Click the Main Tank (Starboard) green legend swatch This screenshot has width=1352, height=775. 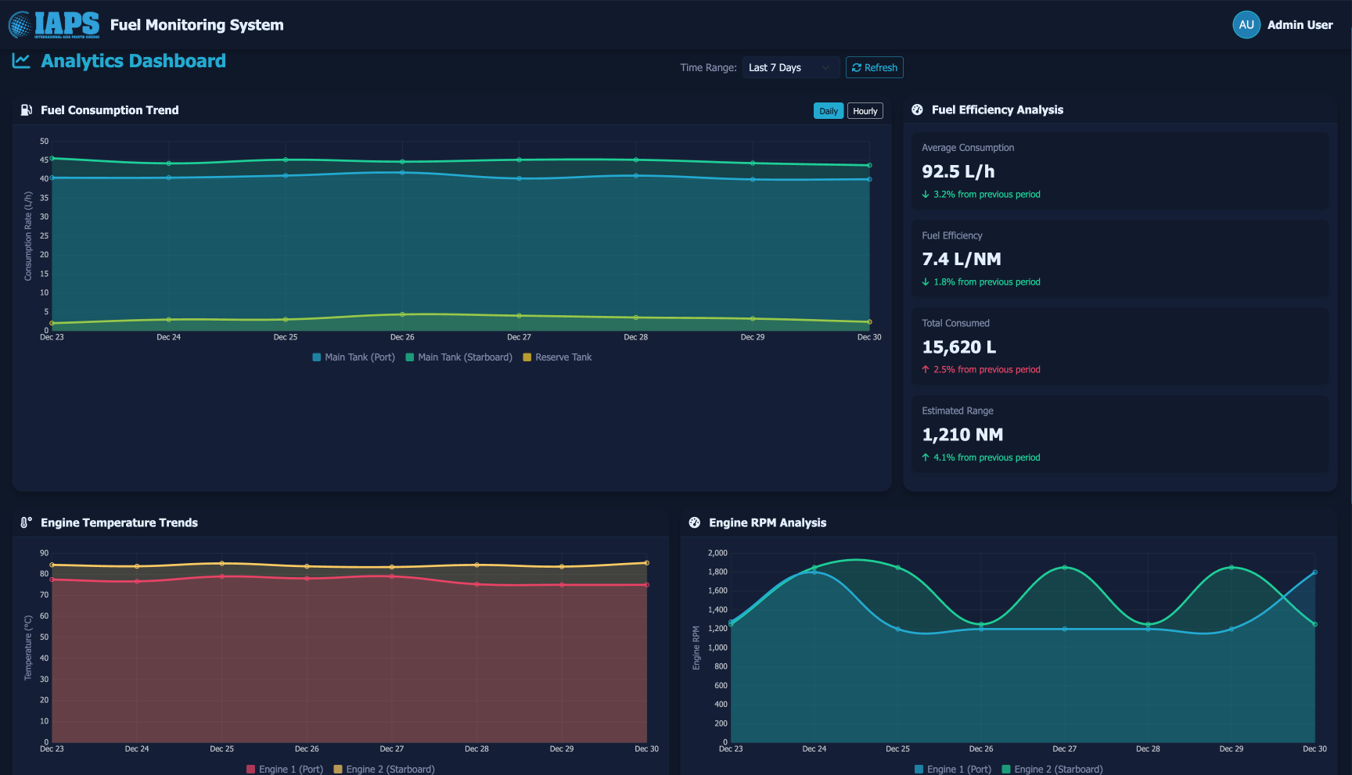tap(410, 357)
